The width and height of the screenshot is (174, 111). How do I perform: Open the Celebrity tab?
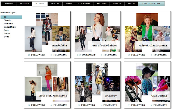pos(9,4)
